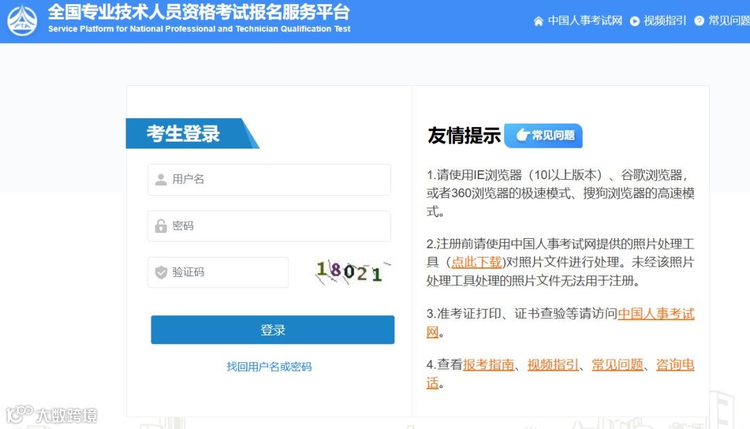Open 视频指引 in the top header
750x429 pixels.
[x=665, y=21]
